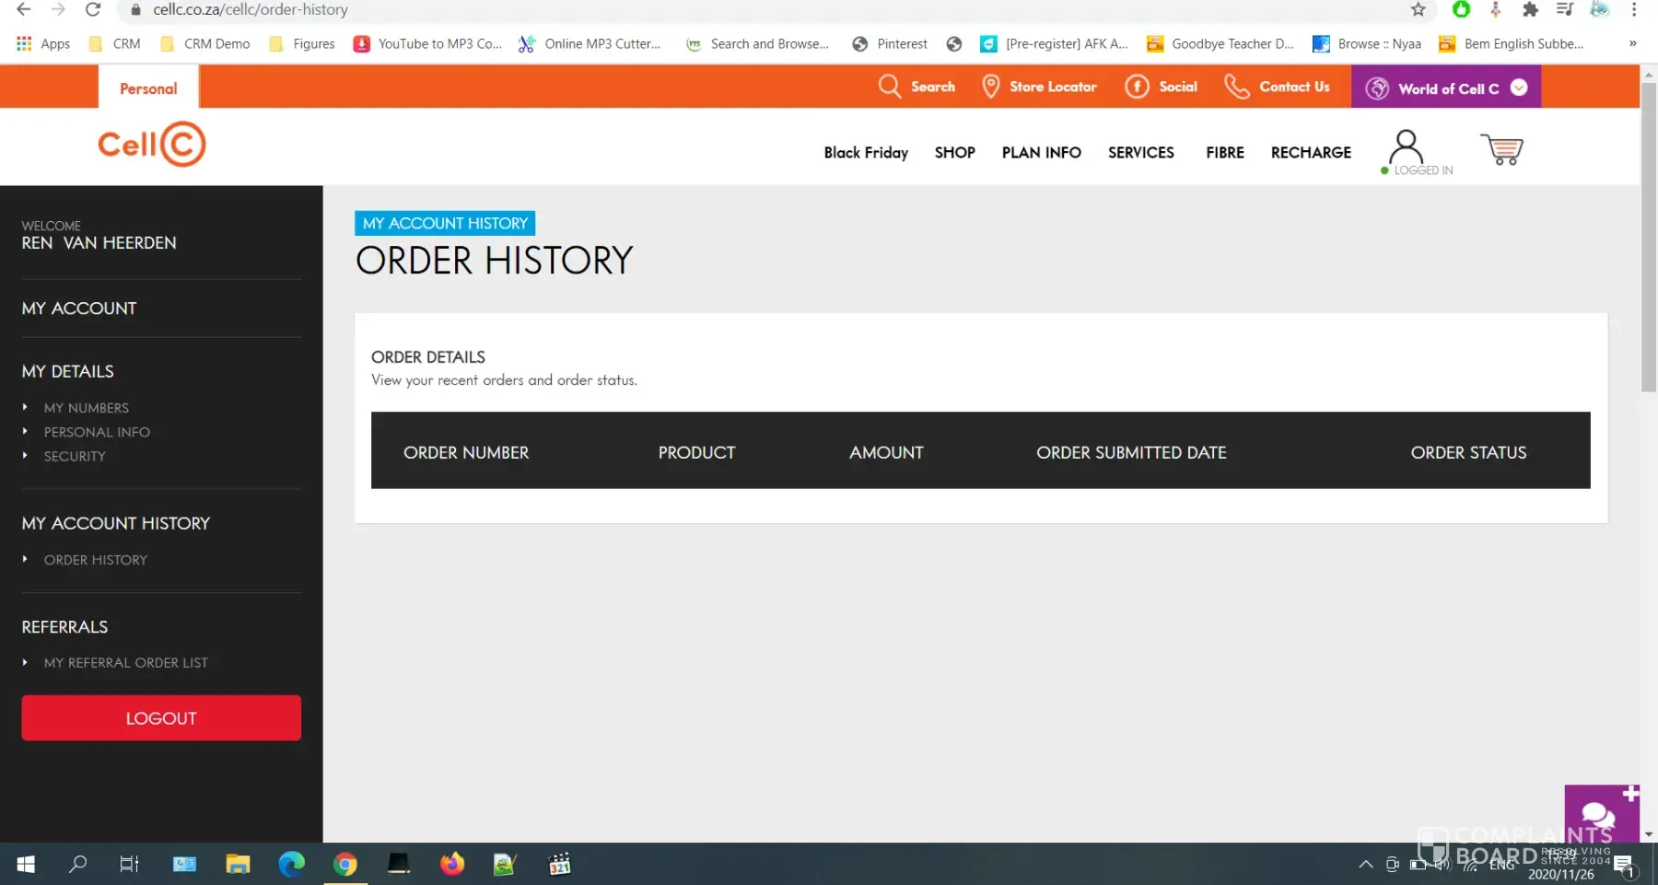Image resolution: width=1658 pixels, height=885 pixels.
Task: Show hidden system tray icons
Action: (x=1366, y=864)
